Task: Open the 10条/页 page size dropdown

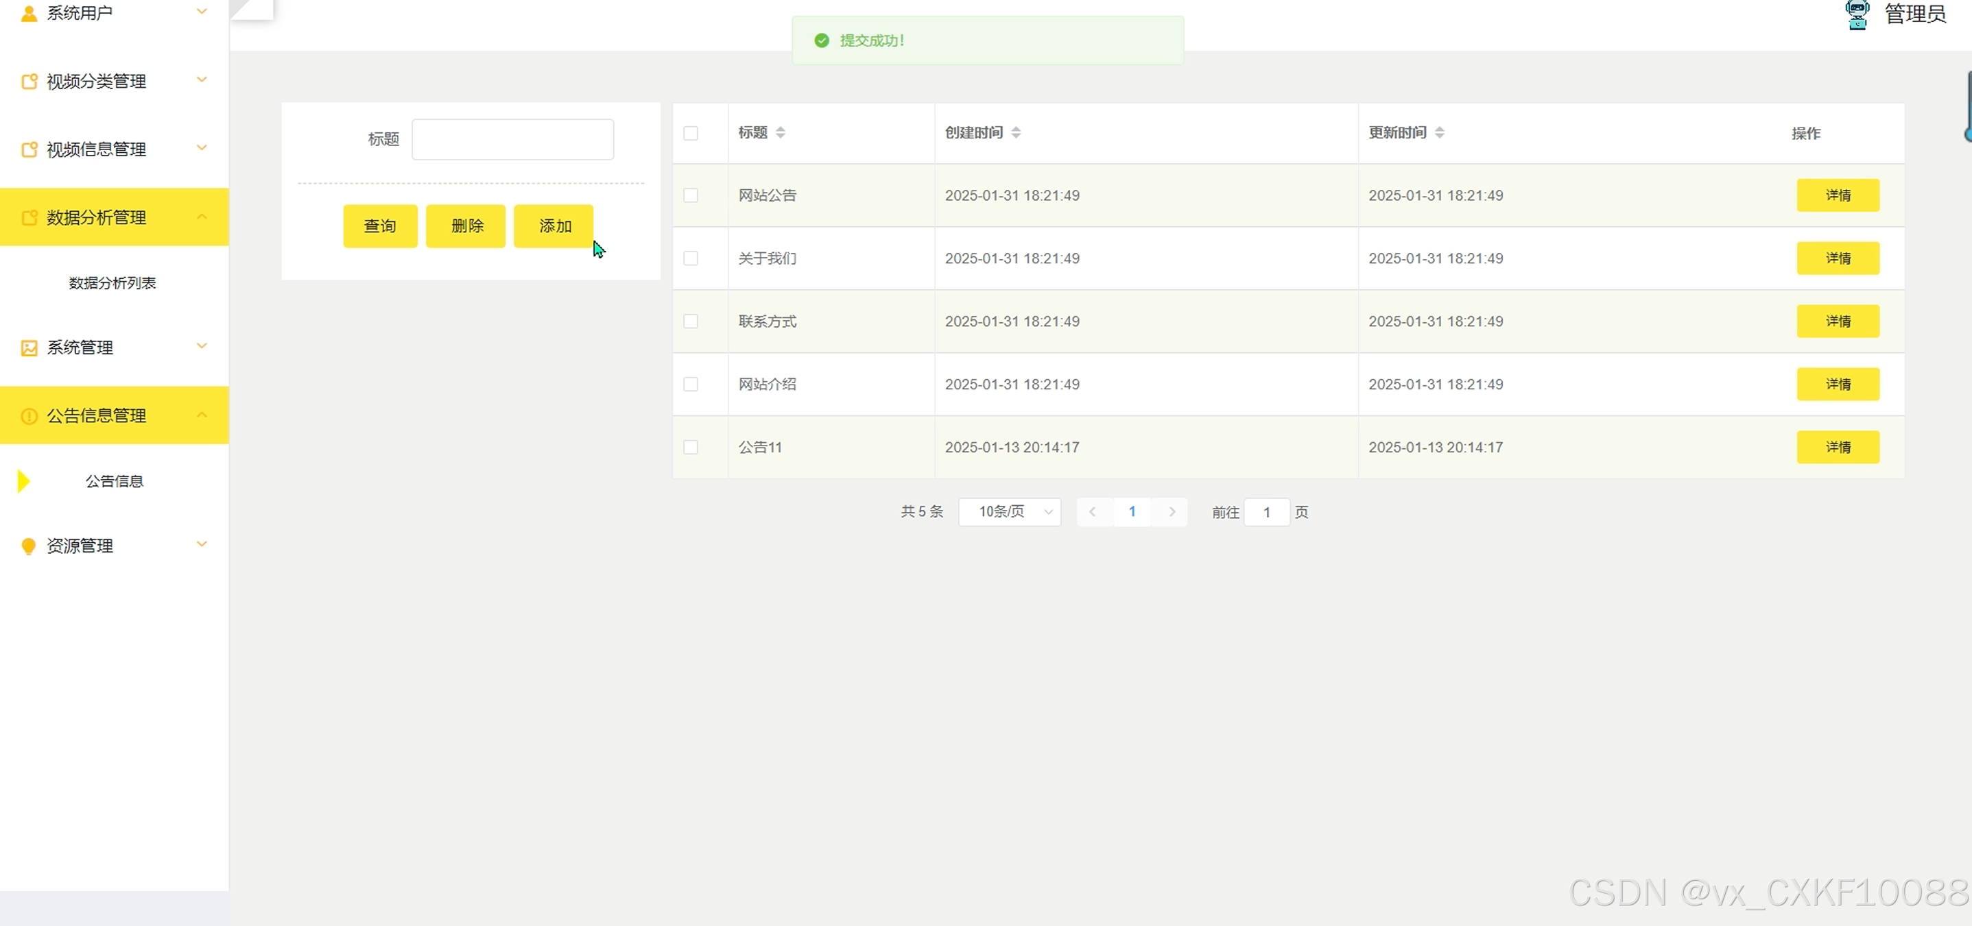Action: 1009,512
